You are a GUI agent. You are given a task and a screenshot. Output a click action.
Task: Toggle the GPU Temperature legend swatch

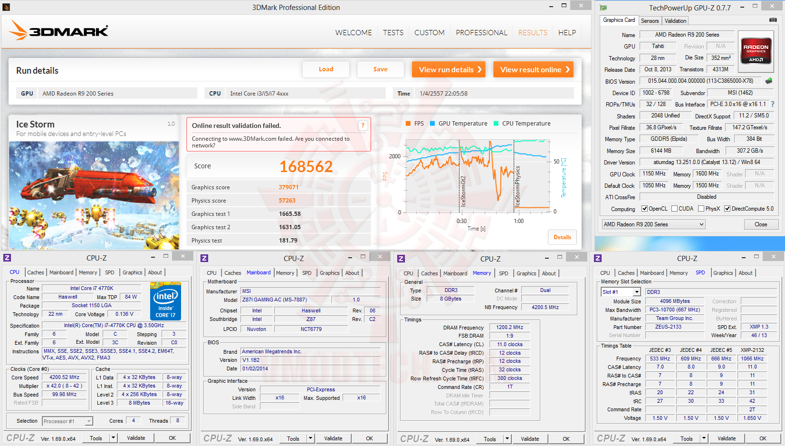(432, 124)
